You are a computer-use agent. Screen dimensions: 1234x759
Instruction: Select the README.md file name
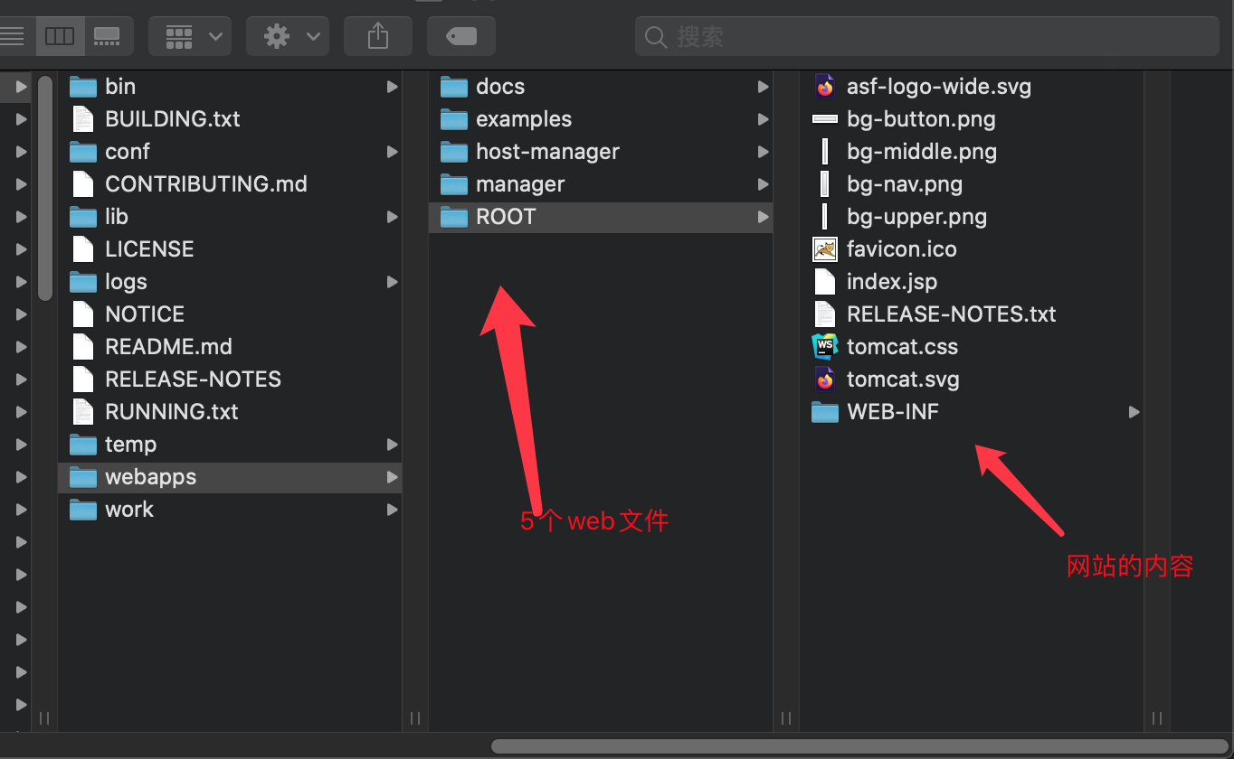168,347
